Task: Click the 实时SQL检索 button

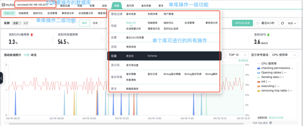Action: [x=242, y=23]
